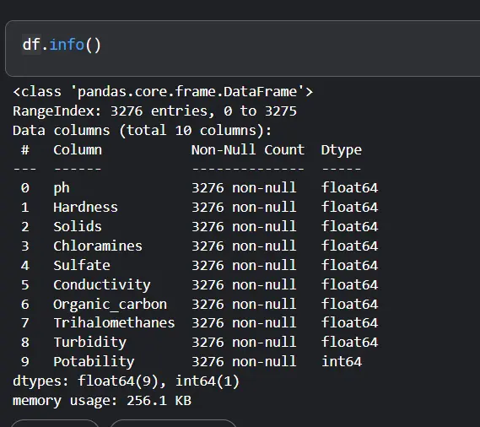Click the float64 dtype of the Hardness row
This screenshot has width=480, height=427.
pos(349,208)
